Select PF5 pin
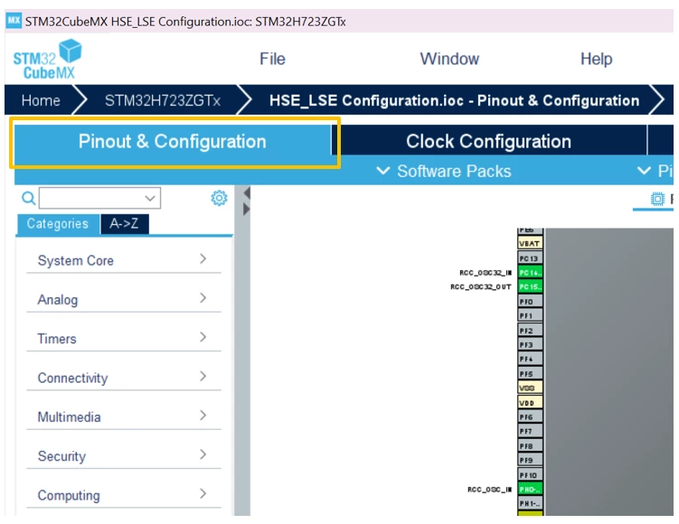The height and width of the screenshot is (524, 679). coord(530,374)
